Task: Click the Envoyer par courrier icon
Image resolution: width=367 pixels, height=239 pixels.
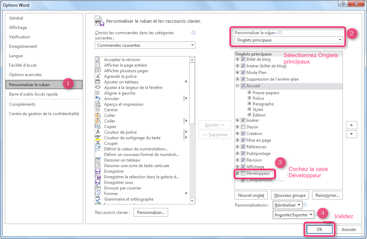Action: point(98,188)
